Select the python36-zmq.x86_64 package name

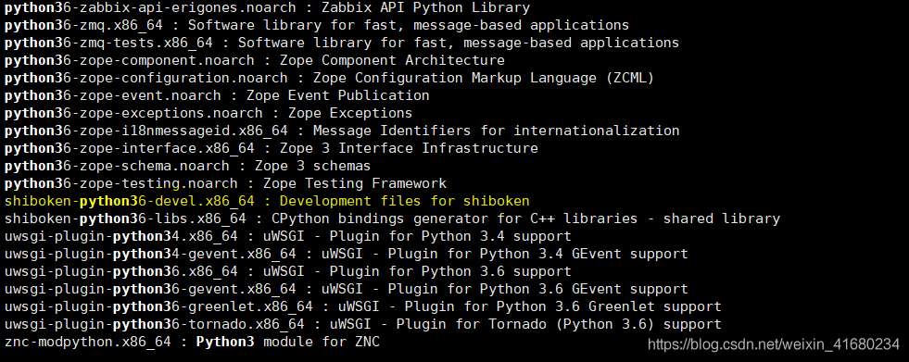click(84, 26)
